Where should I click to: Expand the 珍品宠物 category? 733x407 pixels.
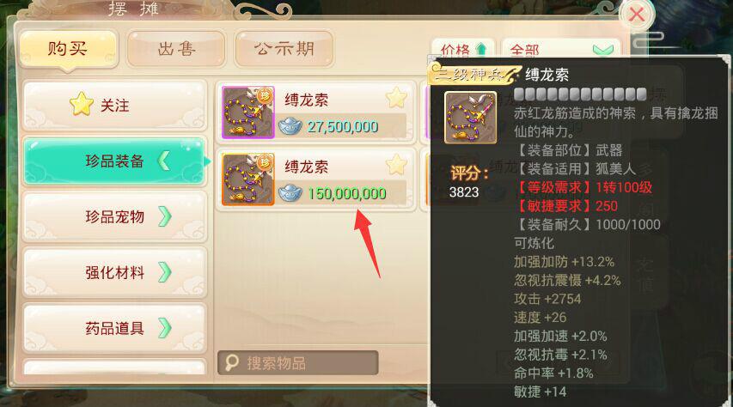[x=114, y=216]
